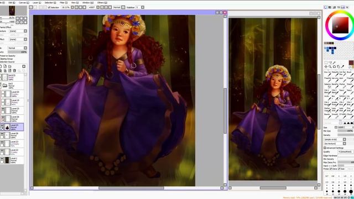The image size is (354, 199).
Task: Click the foreground color swatch
Action: (351, 62)
